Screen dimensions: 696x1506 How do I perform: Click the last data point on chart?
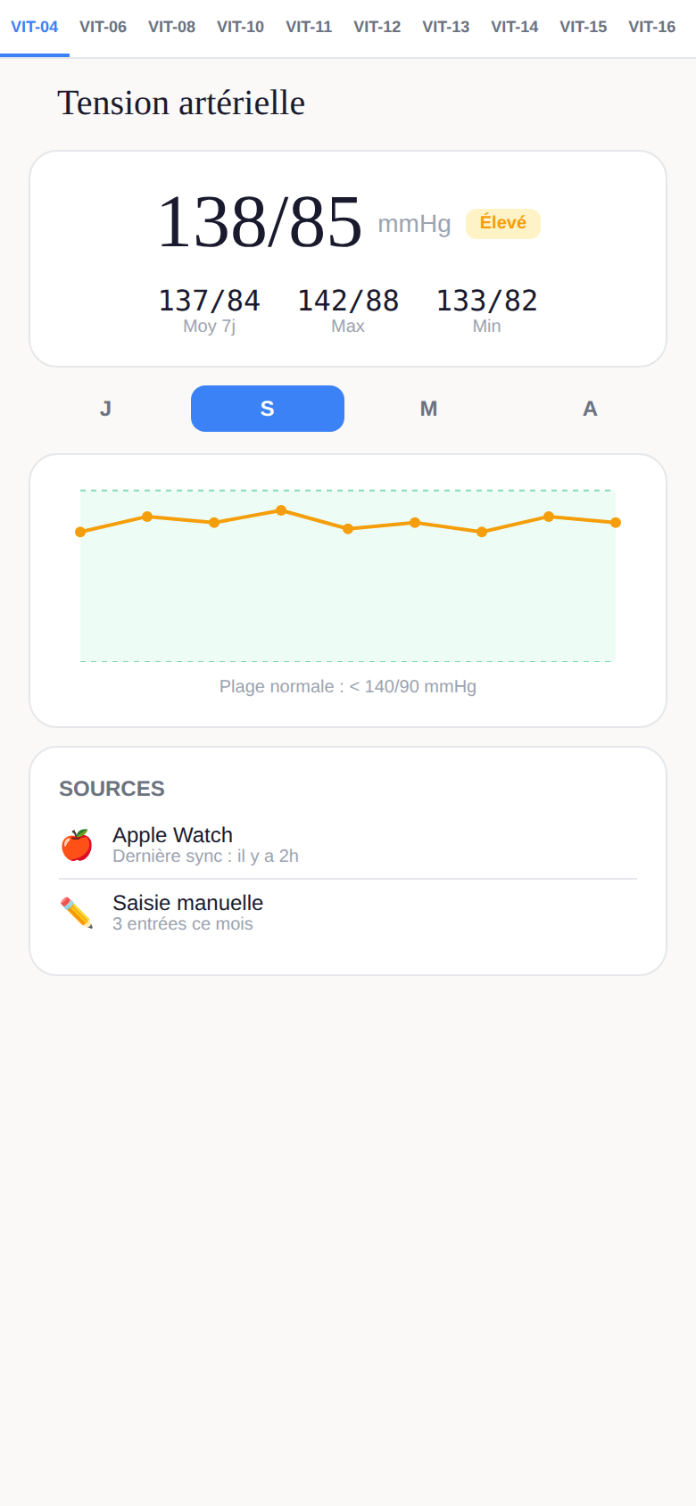tap(616, 523)
